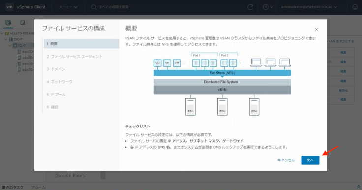Viewport: 362px width, 190px height.
Task: Click the 次へ (Next) button
Action: 310,160
